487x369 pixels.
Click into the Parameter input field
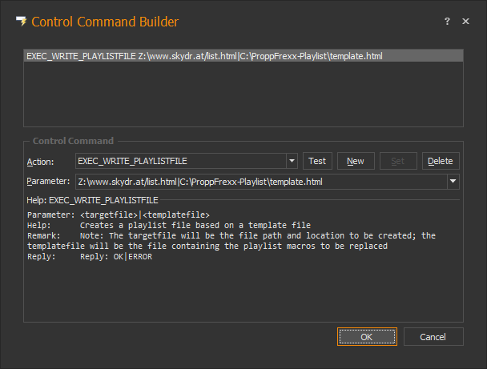260,182
